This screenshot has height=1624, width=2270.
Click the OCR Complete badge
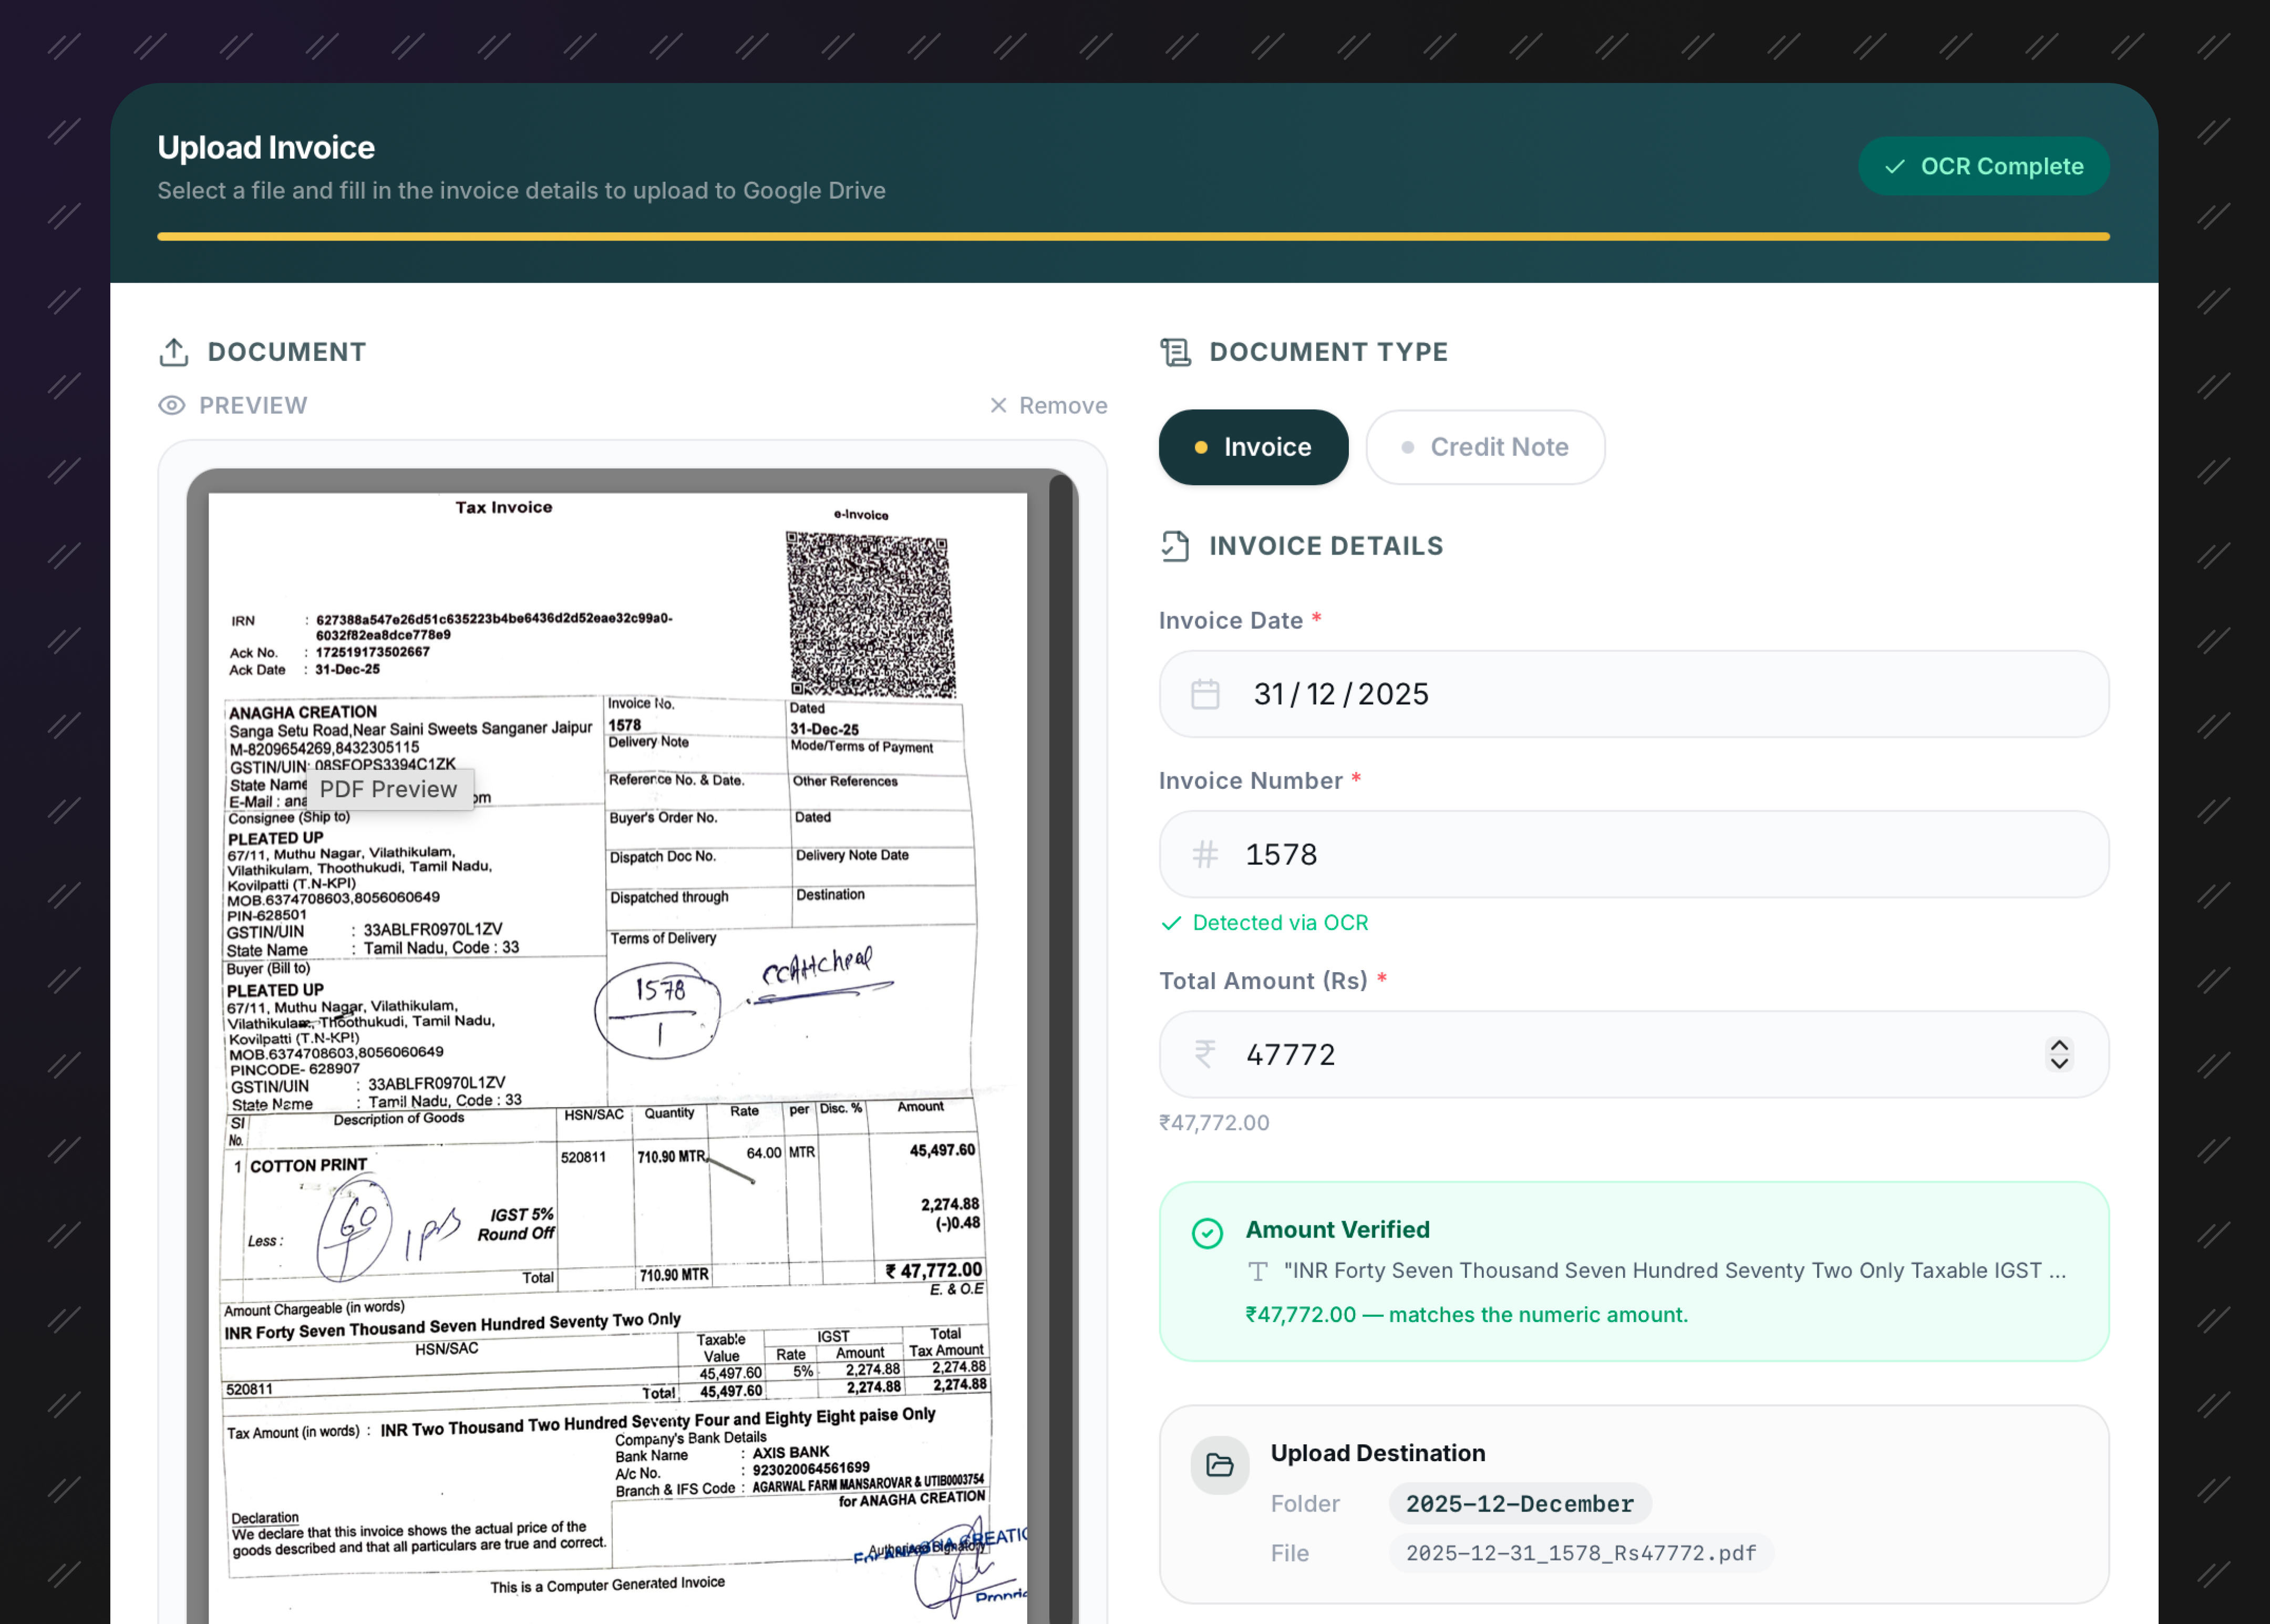point(1983,166)
